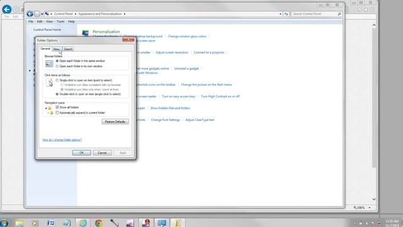Open the View menu in Control Panel
403x227 pixels.
(x=49, y=21)
